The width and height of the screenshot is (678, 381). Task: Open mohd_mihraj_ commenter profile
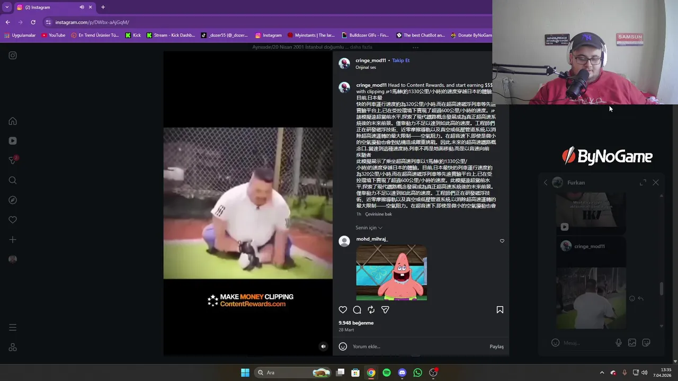point(372,239)
